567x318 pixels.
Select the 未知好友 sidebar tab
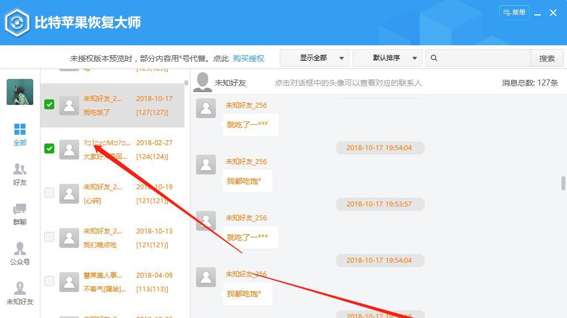pyautogui.click(x=20, y=294)
